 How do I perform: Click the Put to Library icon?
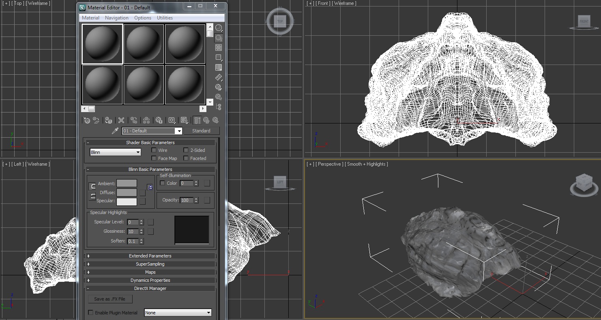[x=159, y=120]
